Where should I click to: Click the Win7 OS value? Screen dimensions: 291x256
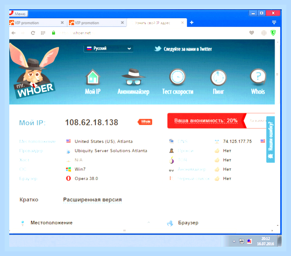click(80, 169)
